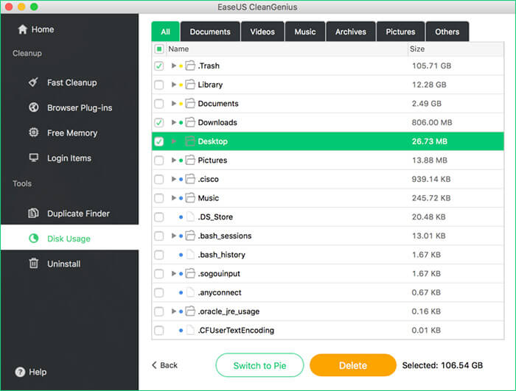Open the Others tab
516x391 pixels.
(447, 32)
